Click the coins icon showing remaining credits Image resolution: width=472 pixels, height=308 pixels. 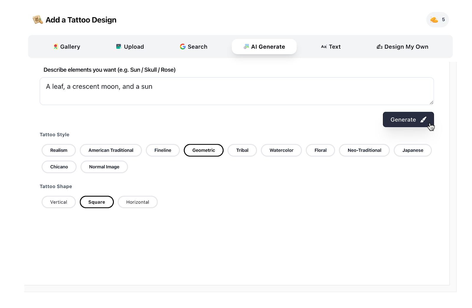(x=434, y=19)
